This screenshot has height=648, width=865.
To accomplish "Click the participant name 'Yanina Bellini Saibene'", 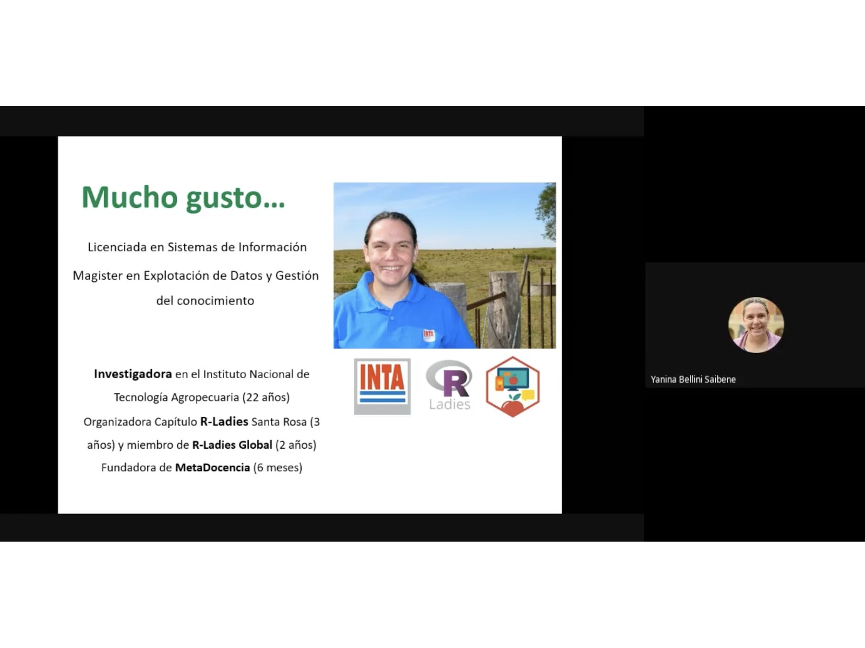I will click(x=693, y=380).
